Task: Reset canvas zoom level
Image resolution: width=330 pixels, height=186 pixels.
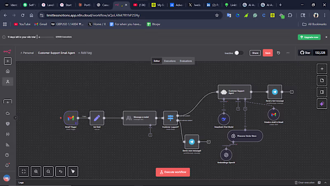Action: coord(61,172)
